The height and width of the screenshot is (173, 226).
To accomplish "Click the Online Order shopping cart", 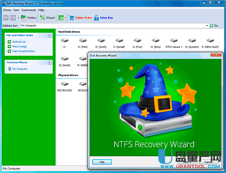I will click(80, 18).
